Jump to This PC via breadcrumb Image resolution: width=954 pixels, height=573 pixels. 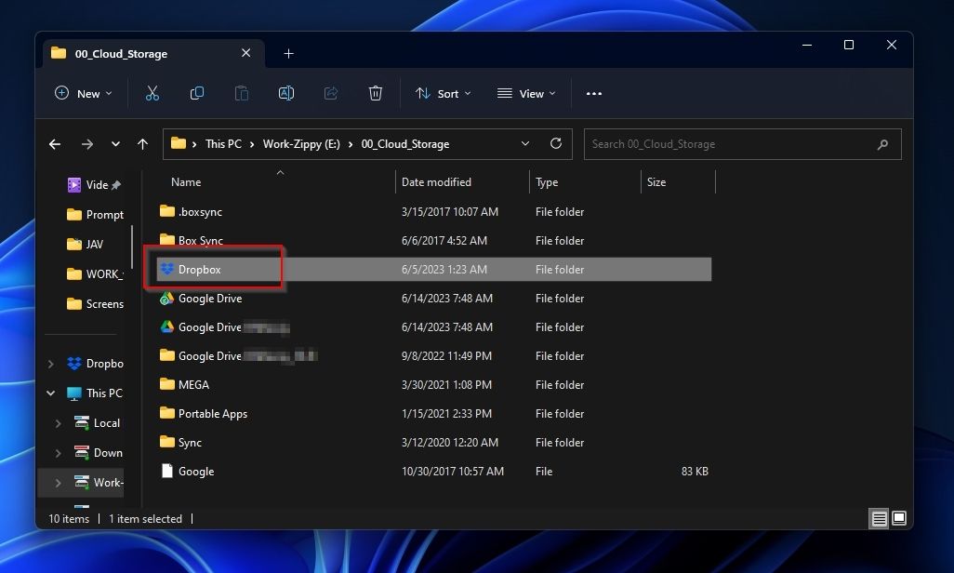(x=223, y=144)
